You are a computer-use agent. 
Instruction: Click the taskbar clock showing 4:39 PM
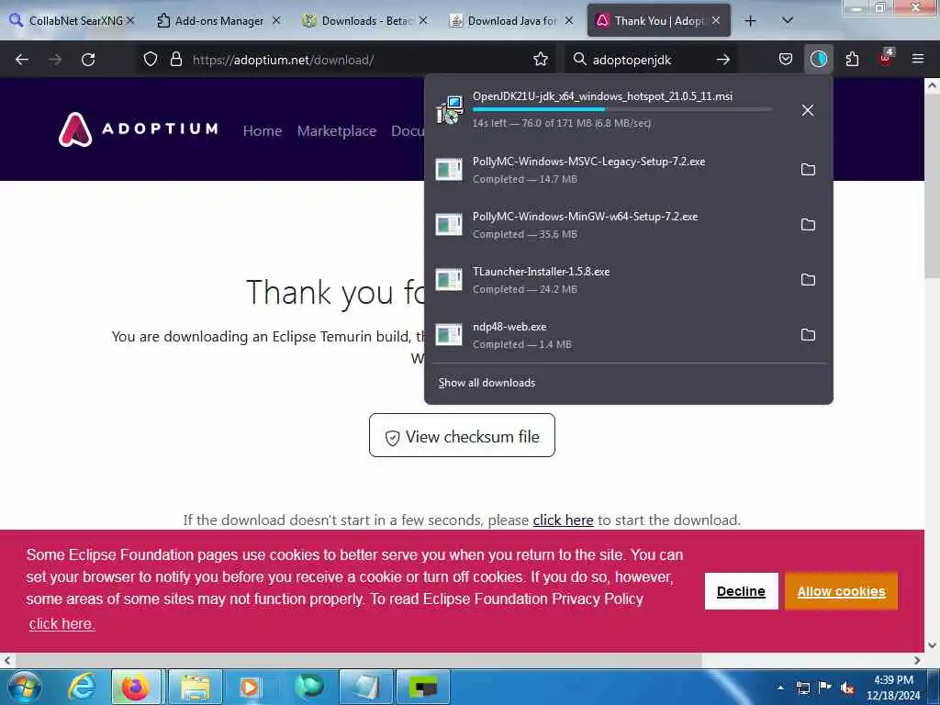click(893, 687)
